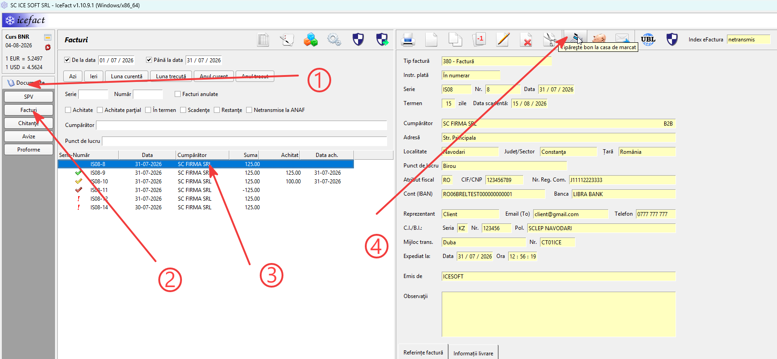Click the piggy bank payment icon
Screen dimensions: 777x359
click(599, 38)
